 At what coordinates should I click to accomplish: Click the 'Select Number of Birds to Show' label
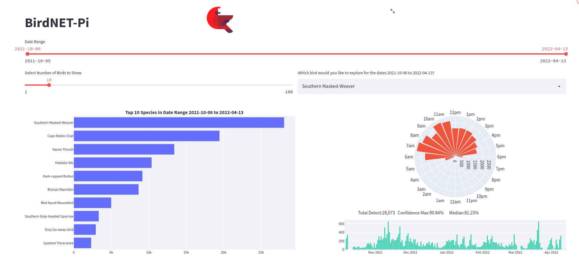(x=53, y=73)
